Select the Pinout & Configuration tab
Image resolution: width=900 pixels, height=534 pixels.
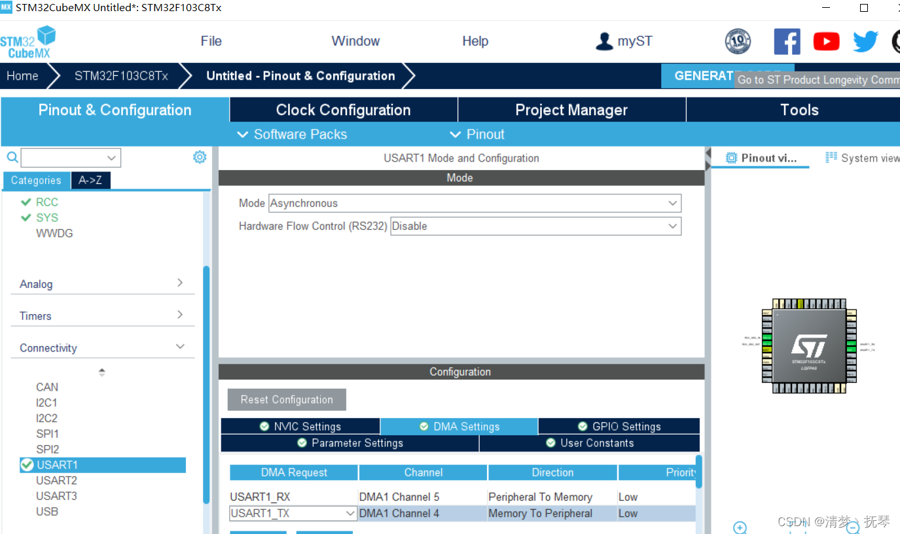click(x=115, y=110)
